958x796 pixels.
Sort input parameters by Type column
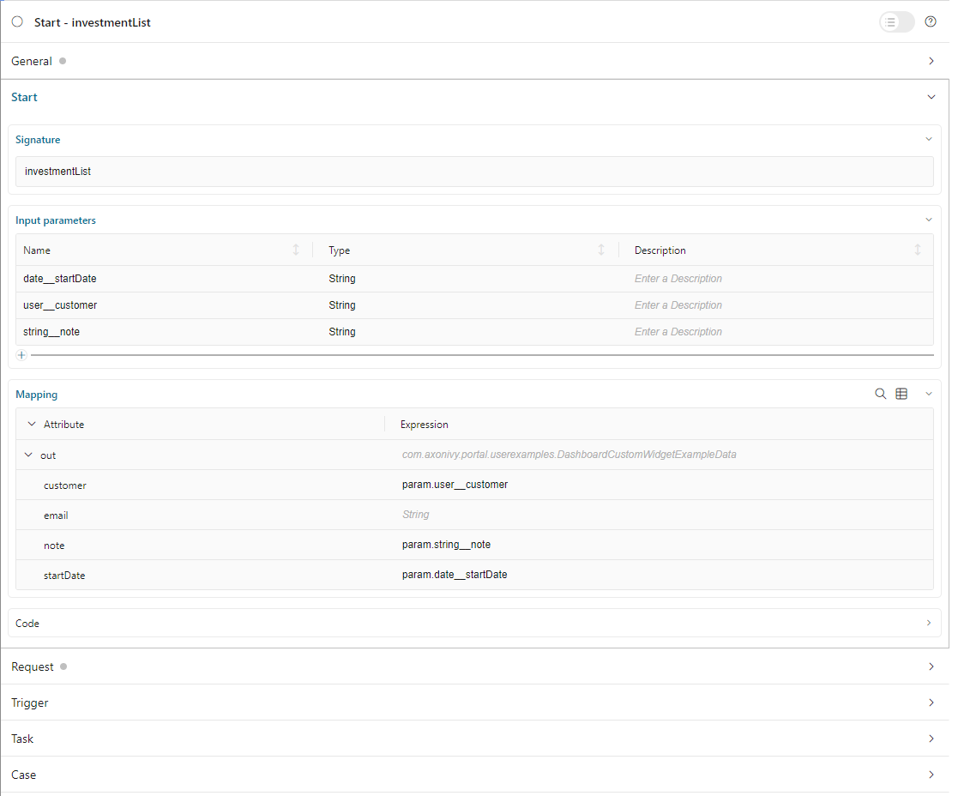tap(601, 250)
